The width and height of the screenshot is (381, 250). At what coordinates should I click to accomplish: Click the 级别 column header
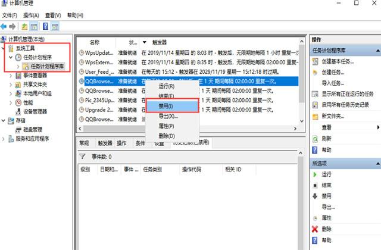[x=85, y=170]
